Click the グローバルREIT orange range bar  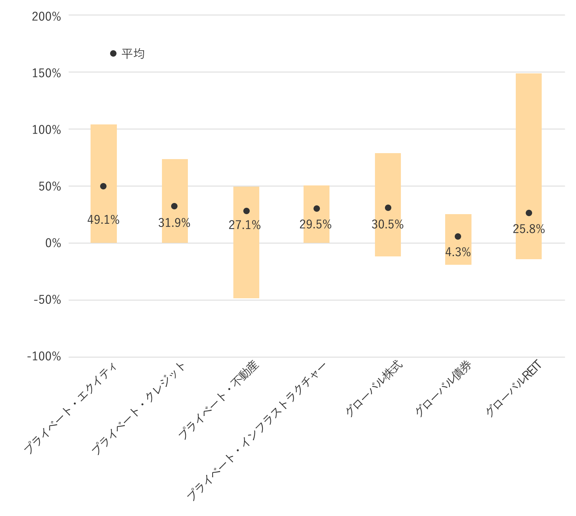coord(529,140)
